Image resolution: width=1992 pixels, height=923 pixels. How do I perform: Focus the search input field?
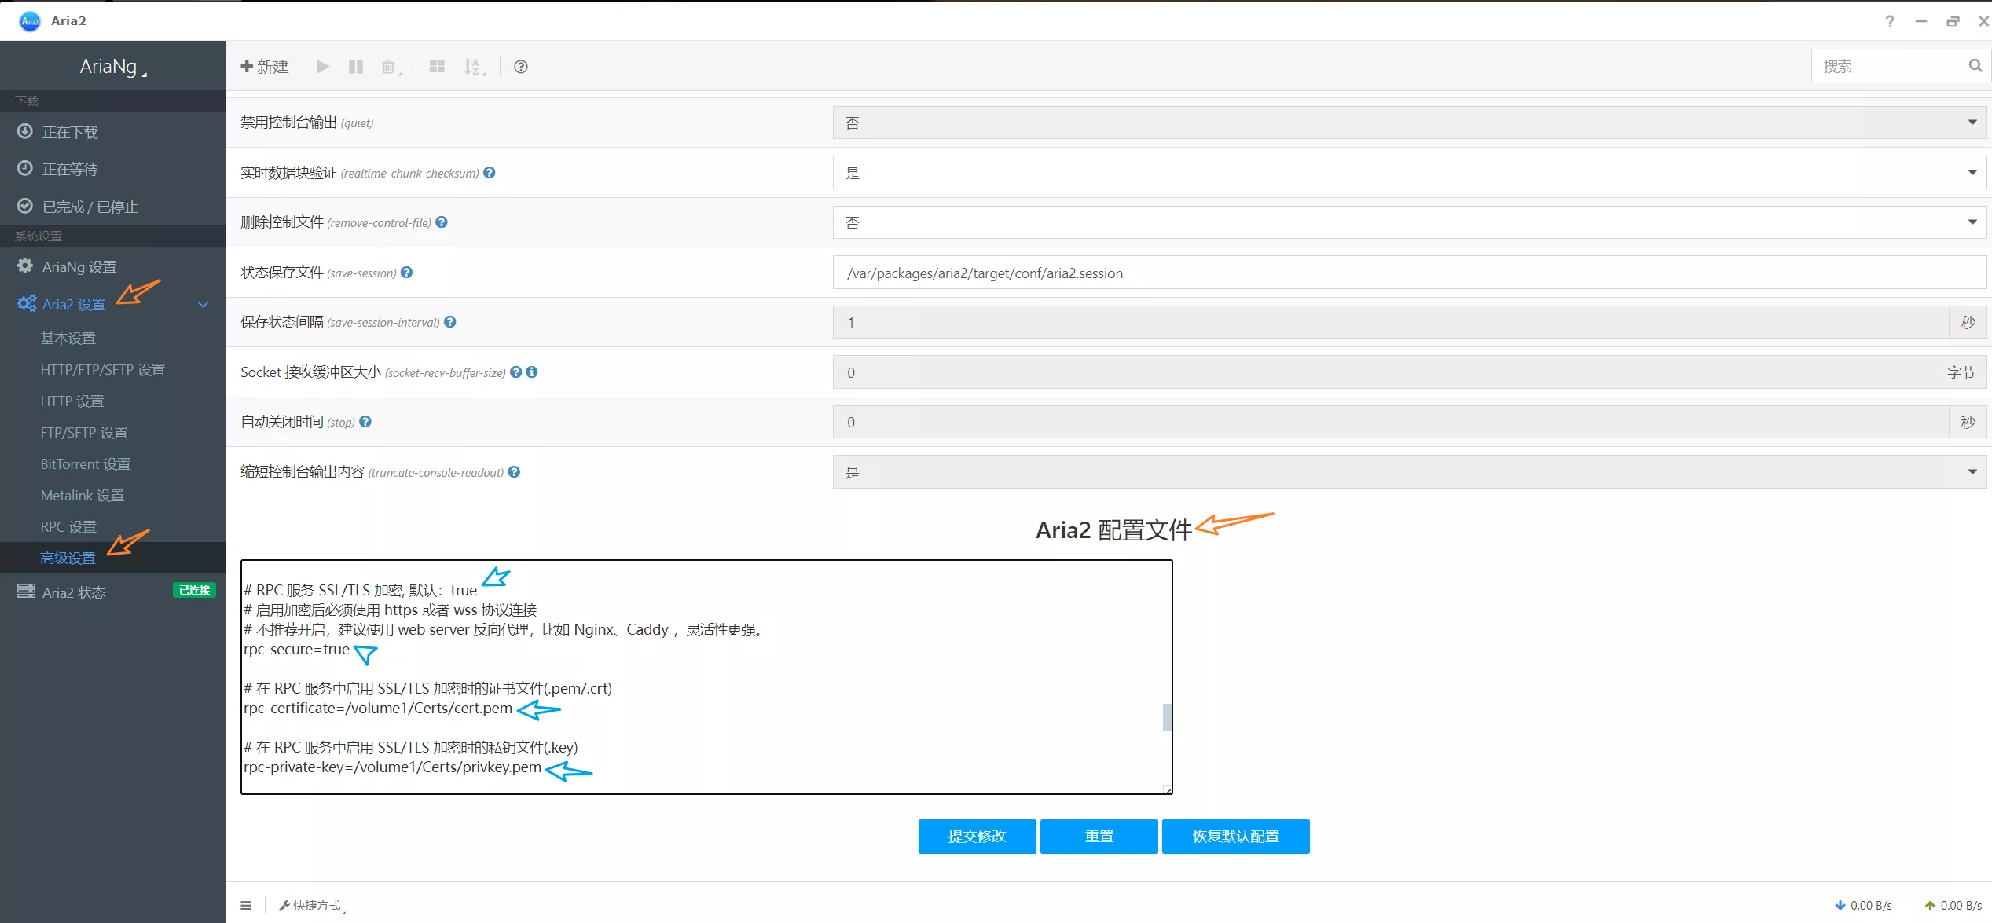click(1888, 66)
